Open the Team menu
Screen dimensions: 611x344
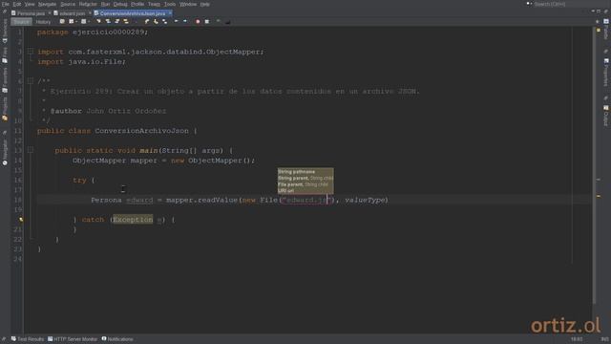[x=154, y=4]
